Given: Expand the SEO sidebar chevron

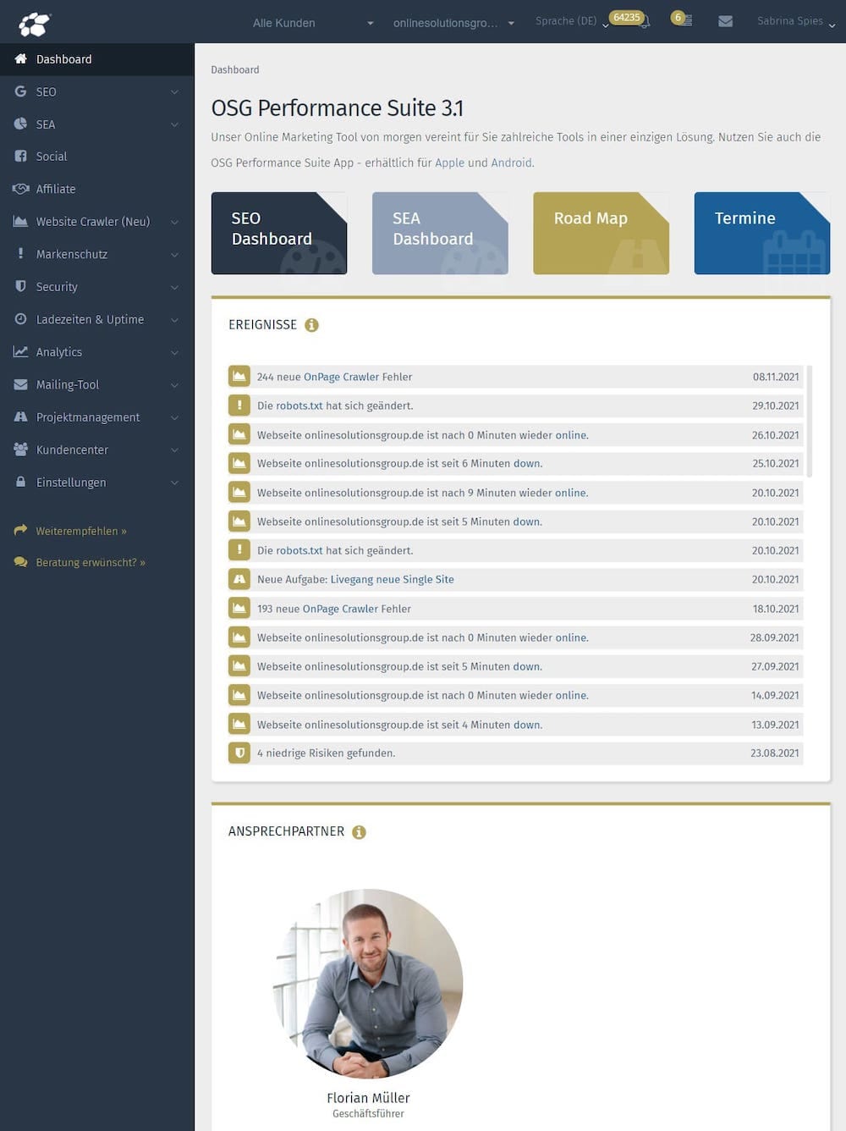Looking at the screenshot, I should pyautogui.click(x=174, y=92).
